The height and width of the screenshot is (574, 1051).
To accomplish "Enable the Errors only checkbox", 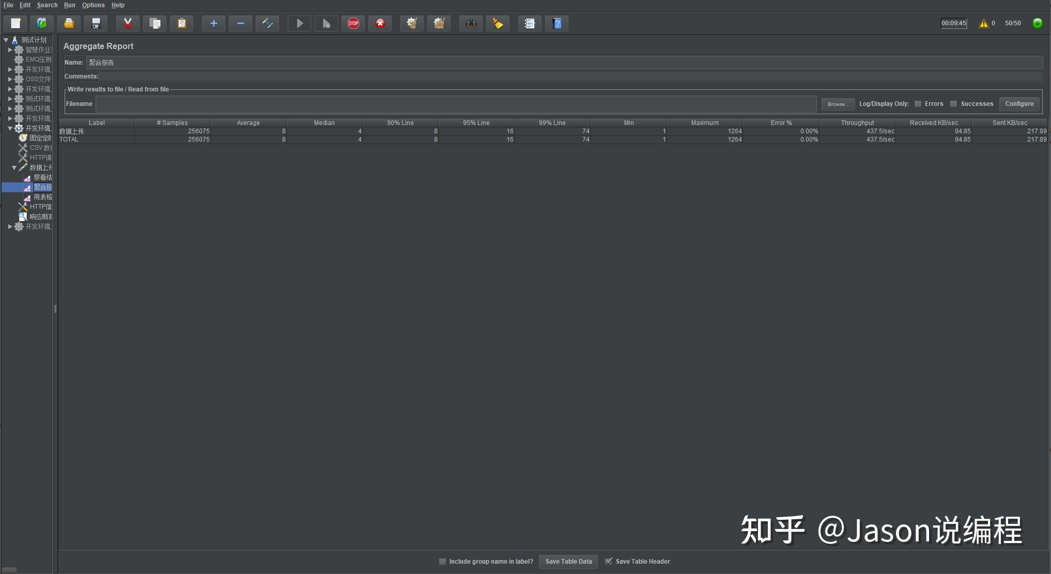I will tap(918, 104).
